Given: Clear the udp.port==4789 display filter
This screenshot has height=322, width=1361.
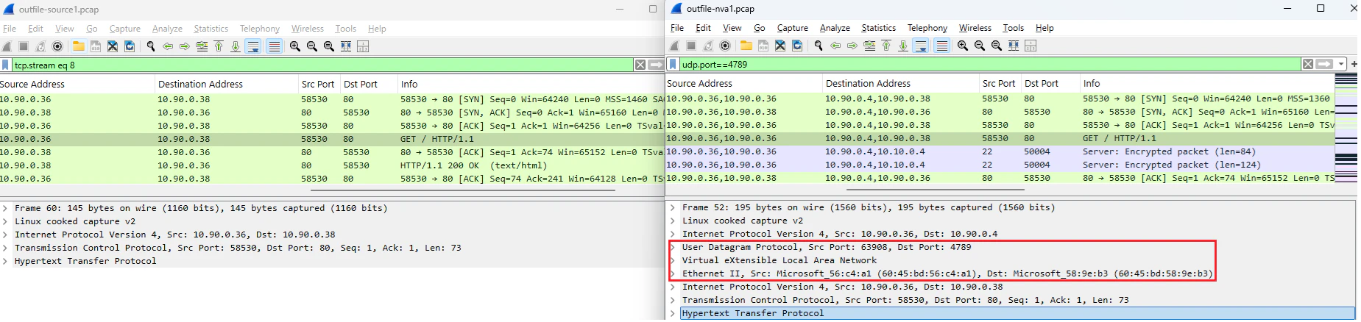Looking at the screenshot, I should coord(1308,64).
